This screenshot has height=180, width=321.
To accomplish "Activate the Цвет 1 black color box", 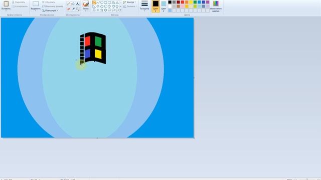I will tap(155, 6).
